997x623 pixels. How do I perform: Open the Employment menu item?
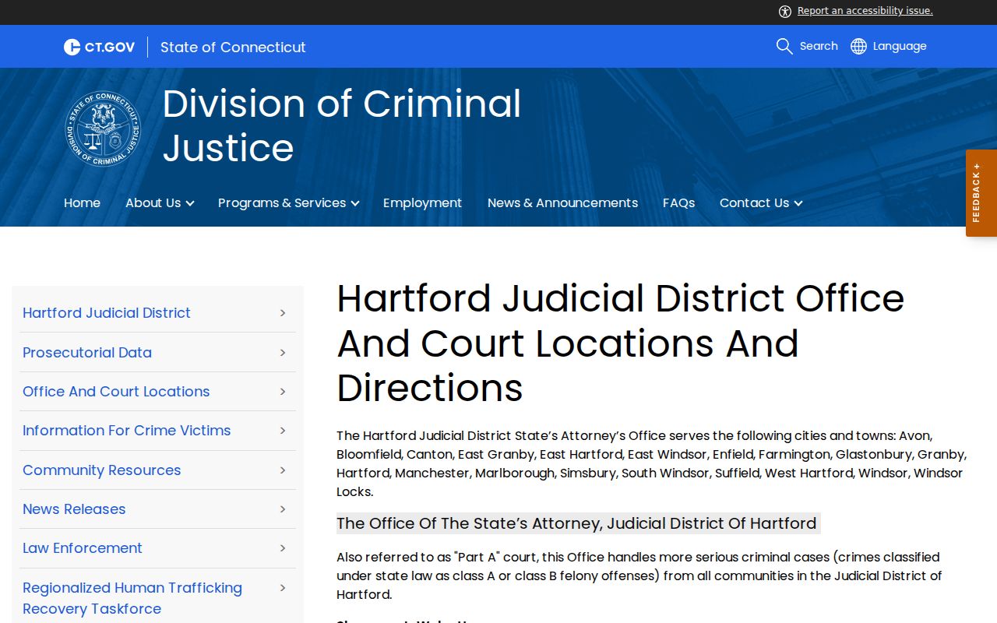(422, 202)
